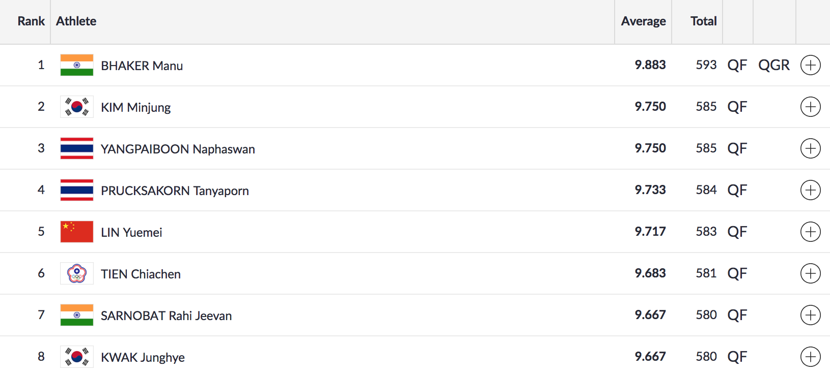Sort table by Average column header
Screen dimensions: 830x376
coord(643,21)
